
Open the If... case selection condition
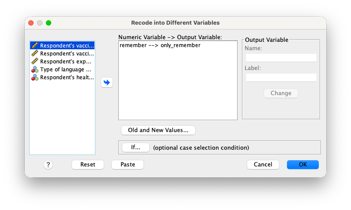coord(136,147)
